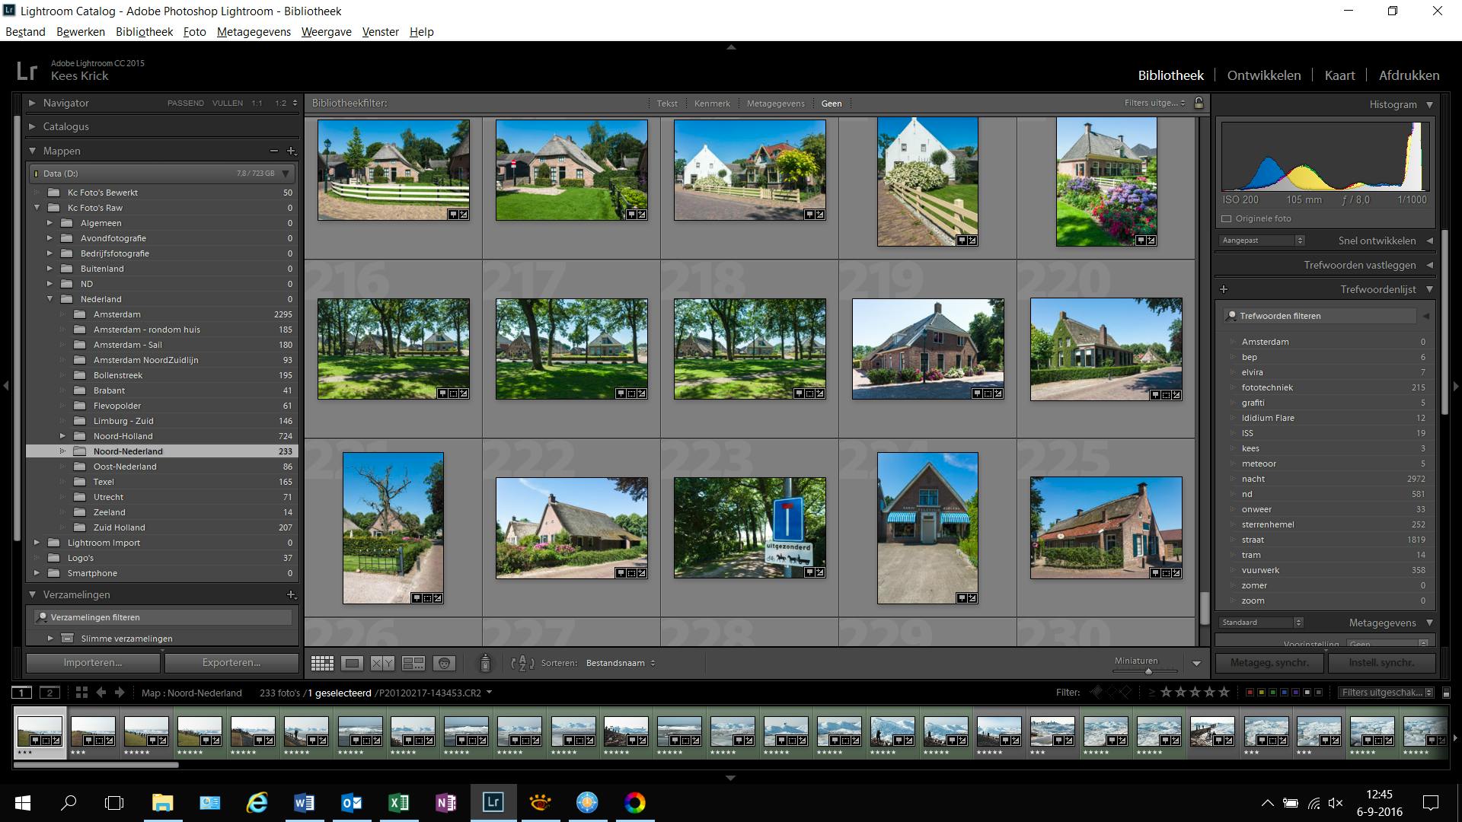The width and height of the screenshot is (1462, 822).
Task: Activate Survey view
Action: [415, 663]
